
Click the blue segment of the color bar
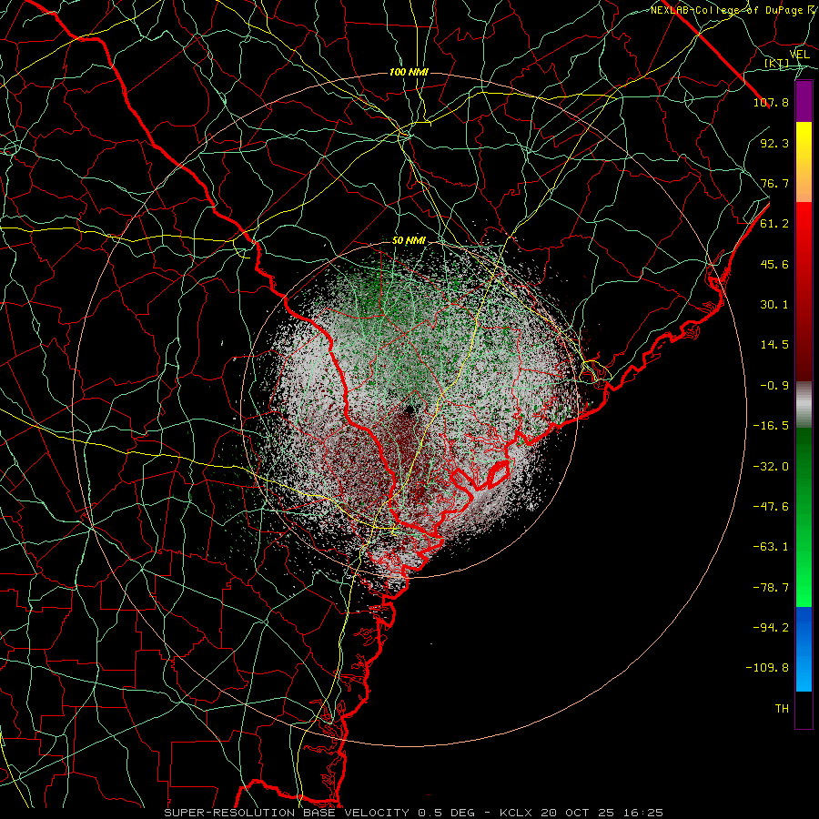804,649
